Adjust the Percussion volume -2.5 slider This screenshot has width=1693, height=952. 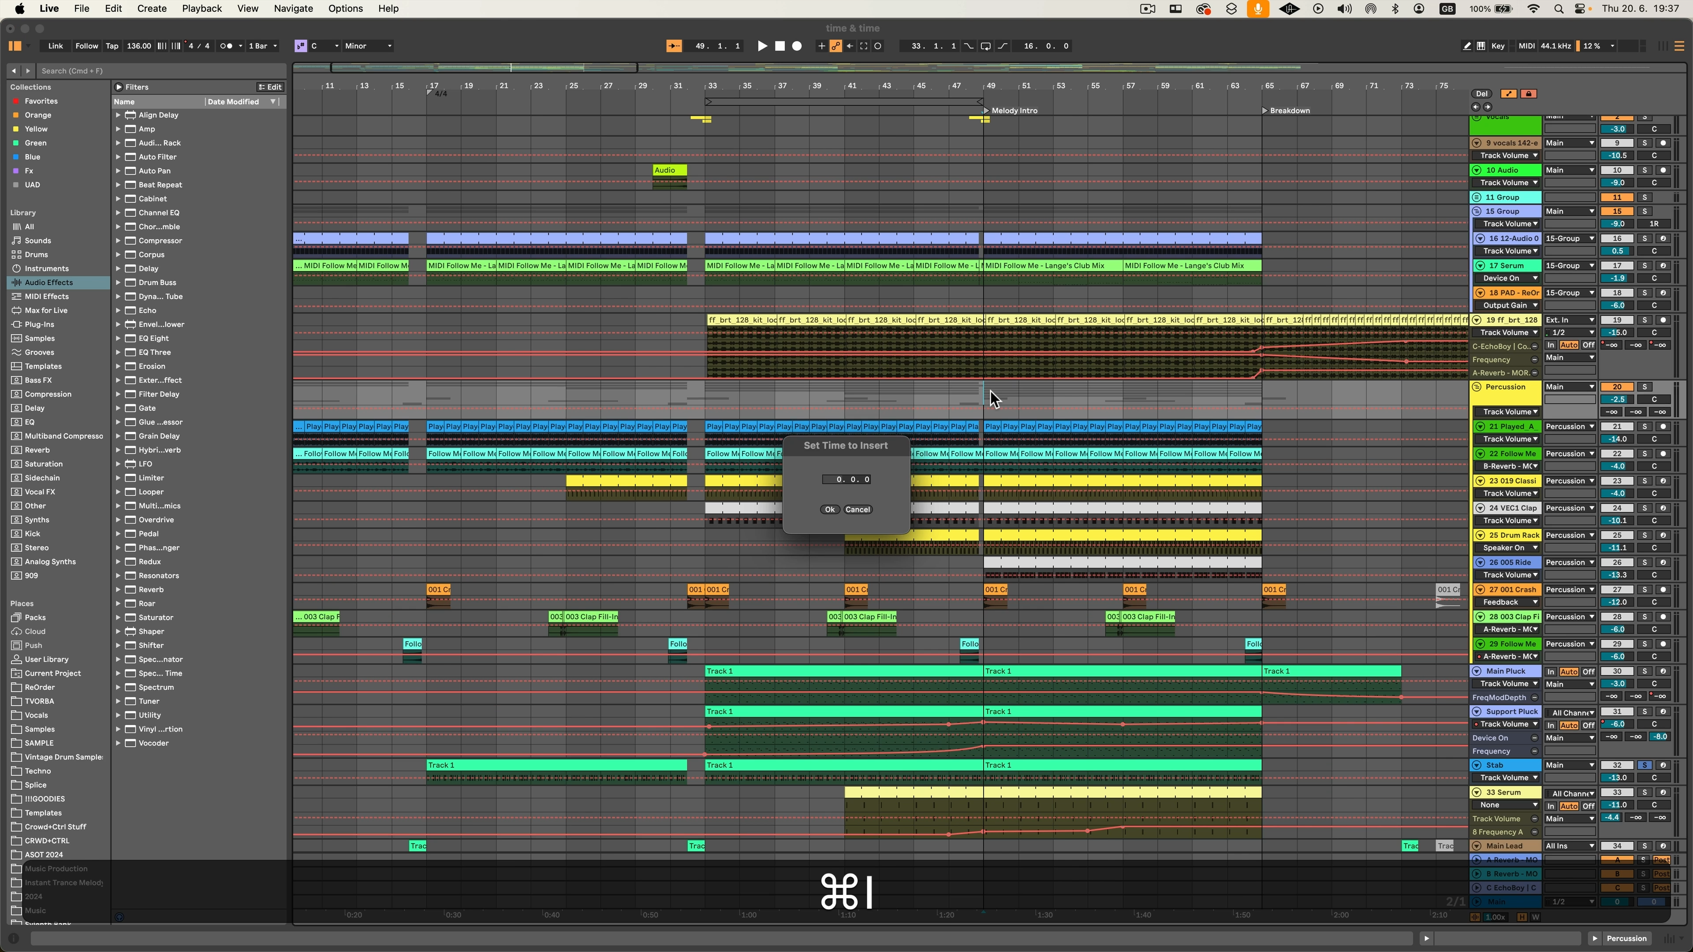click(x=1617, y=399)
